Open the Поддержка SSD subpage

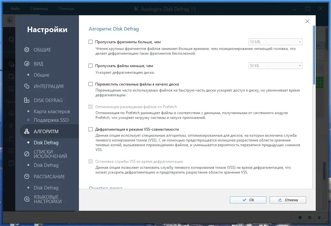[x=51, y=120]
